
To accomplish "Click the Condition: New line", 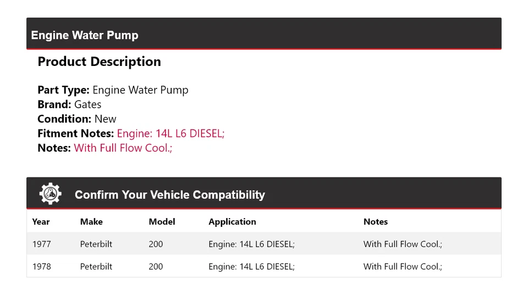I will coord(77,119).
